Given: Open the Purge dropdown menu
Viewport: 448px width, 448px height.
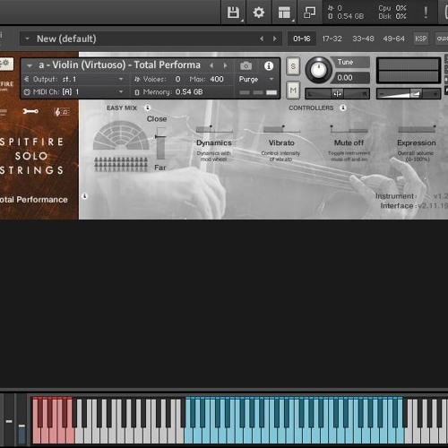Looking at the screenshot, I should (271, 79).
